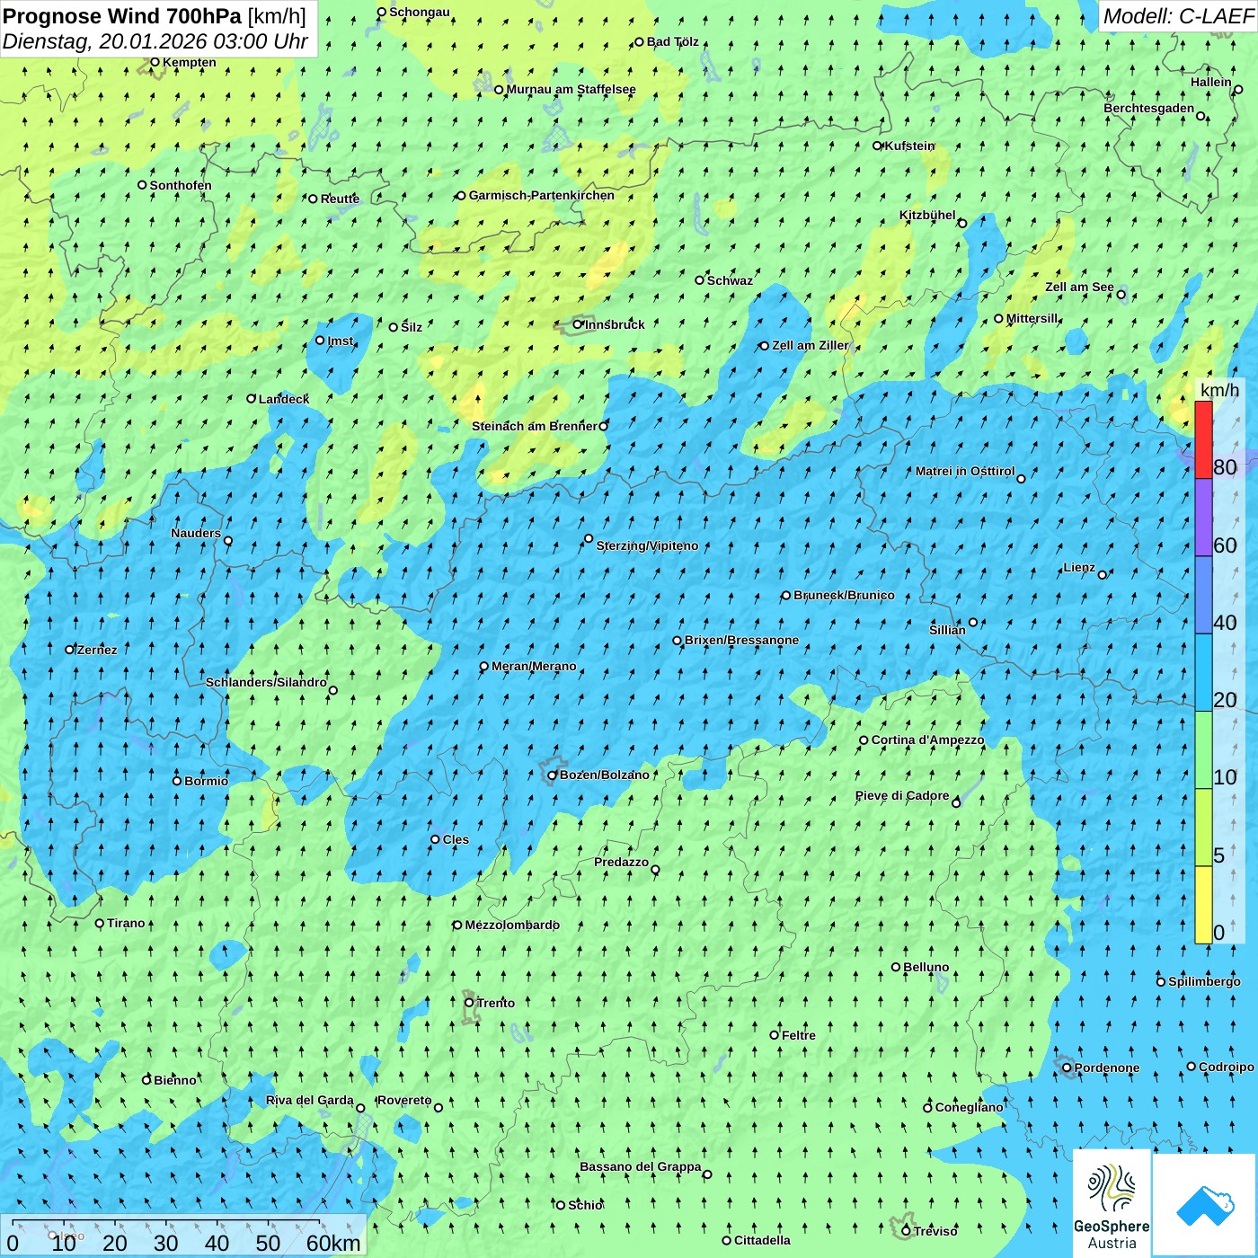Click the Treviso city marker

(906, 1231)
